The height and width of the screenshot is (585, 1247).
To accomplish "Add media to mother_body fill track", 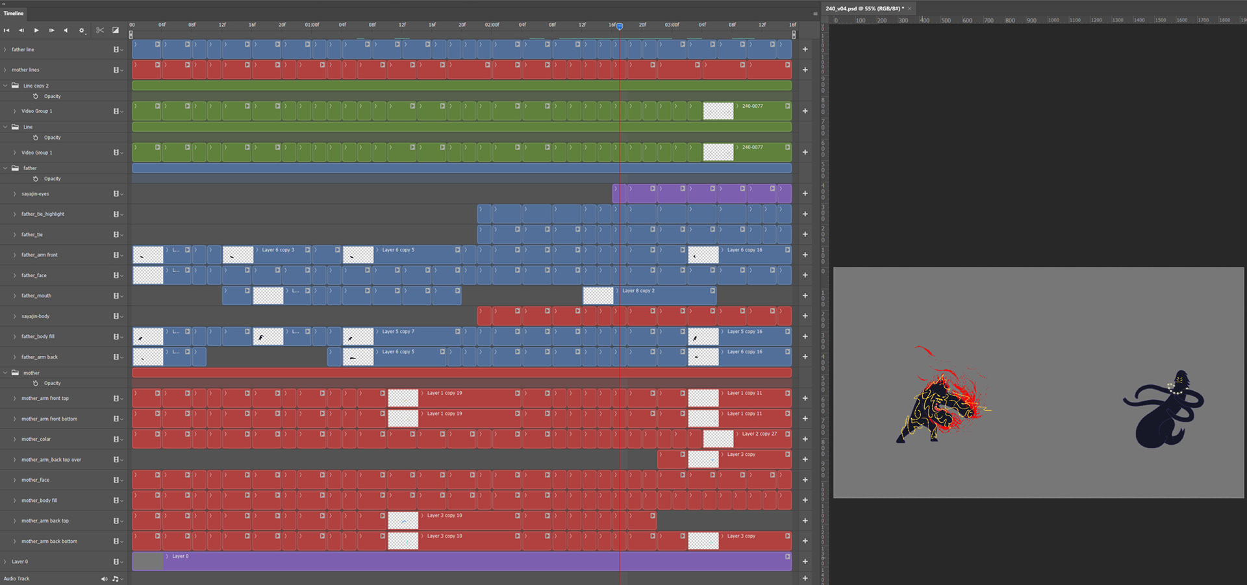I will pyautogui.click(x=805, y=500).
